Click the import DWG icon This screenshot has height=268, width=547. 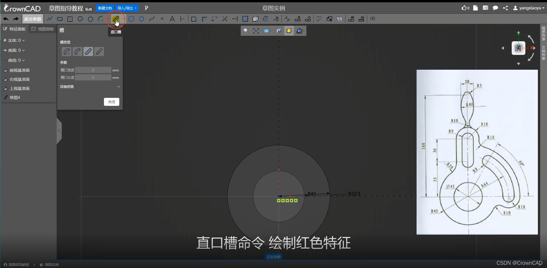click(340, 19)
